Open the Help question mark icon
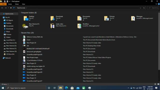 (x=159, y=4)
